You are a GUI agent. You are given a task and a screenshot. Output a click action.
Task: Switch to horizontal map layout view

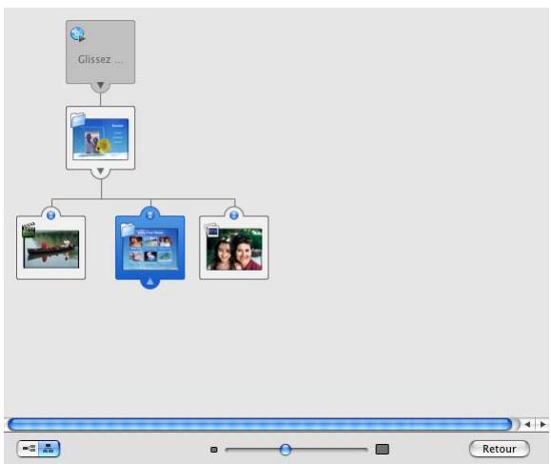click(x=29, y=449)
